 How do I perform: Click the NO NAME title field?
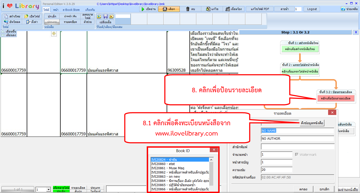click(298, 131)
